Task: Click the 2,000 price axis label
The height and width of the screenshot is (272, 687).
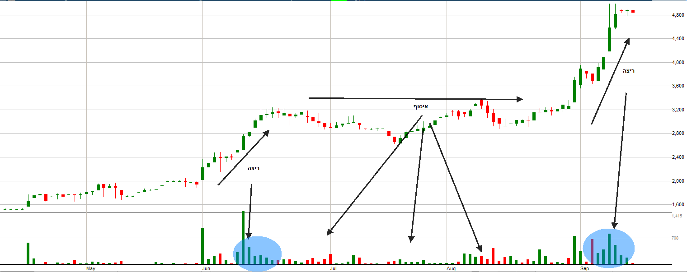Action: pos(678,181)
